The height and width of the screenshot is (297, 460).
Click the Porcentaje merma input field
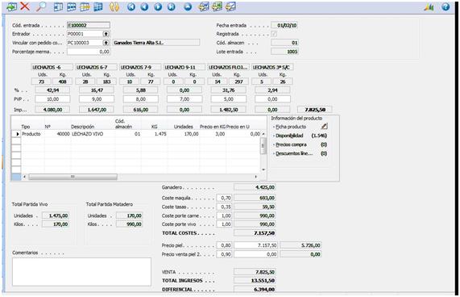click(x=89, y=52)
